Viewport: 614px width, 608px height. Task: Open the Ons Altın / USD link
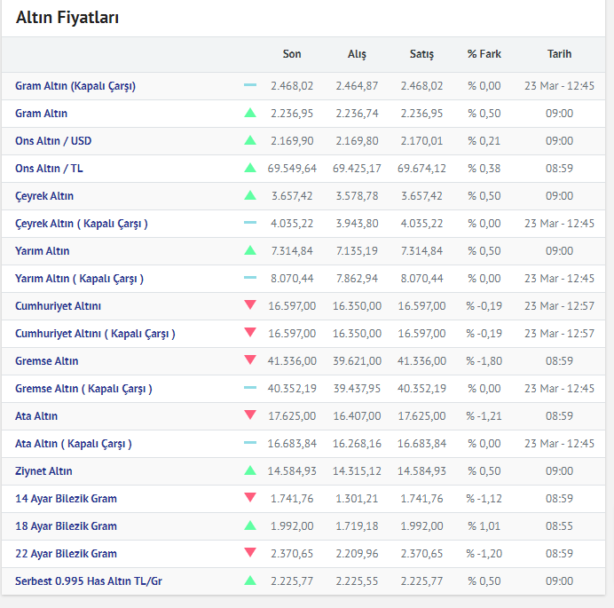[x=53, y=141]
